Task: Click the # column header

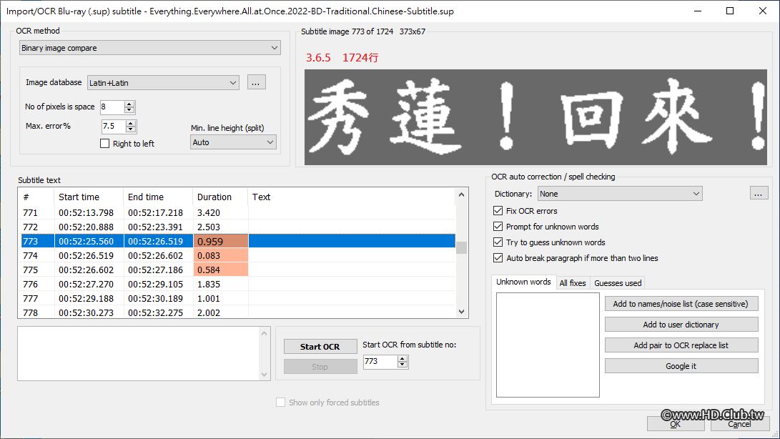Action: pyautogui.click(x=36, y=197)
